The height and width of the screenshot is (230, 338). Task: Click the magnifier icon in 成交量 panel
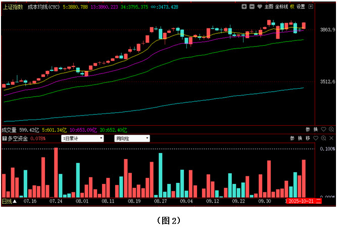(331, 130)
